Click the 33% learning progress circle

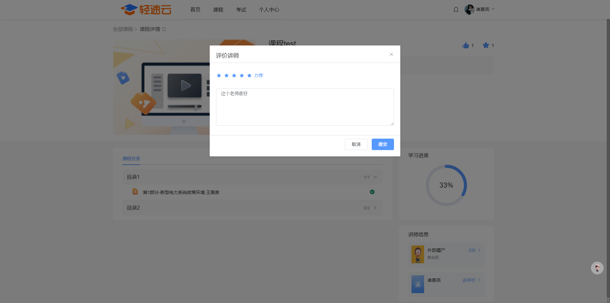click(446, 185)
